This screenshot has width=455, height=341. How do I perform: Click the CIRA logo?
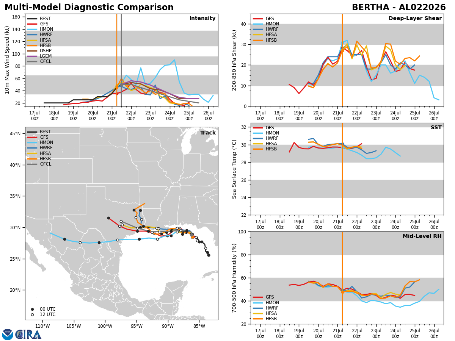(x=28, y=334)
